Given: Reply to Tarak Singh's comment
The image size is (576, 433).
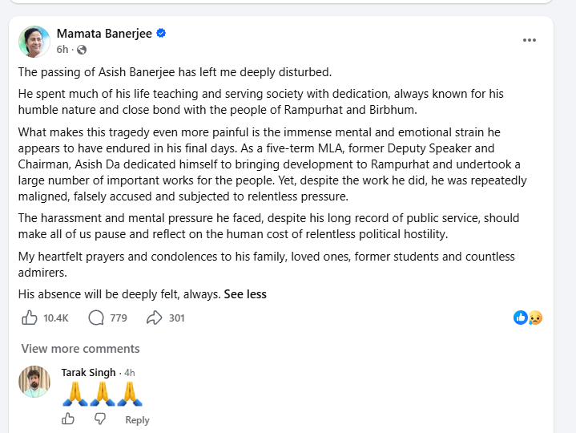Looking at the screenshot, I should pyautogui.click(x=137, y=419).
